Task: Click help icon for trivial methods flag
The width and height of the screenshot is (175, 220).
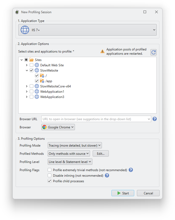Action: coord(131,170)
